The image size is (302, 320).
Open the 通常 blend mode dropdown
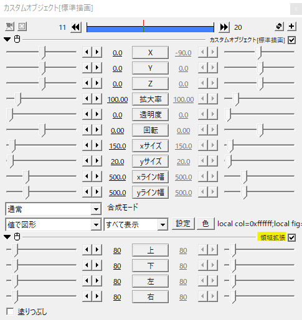pyautogui.click(x=54, y=209)
